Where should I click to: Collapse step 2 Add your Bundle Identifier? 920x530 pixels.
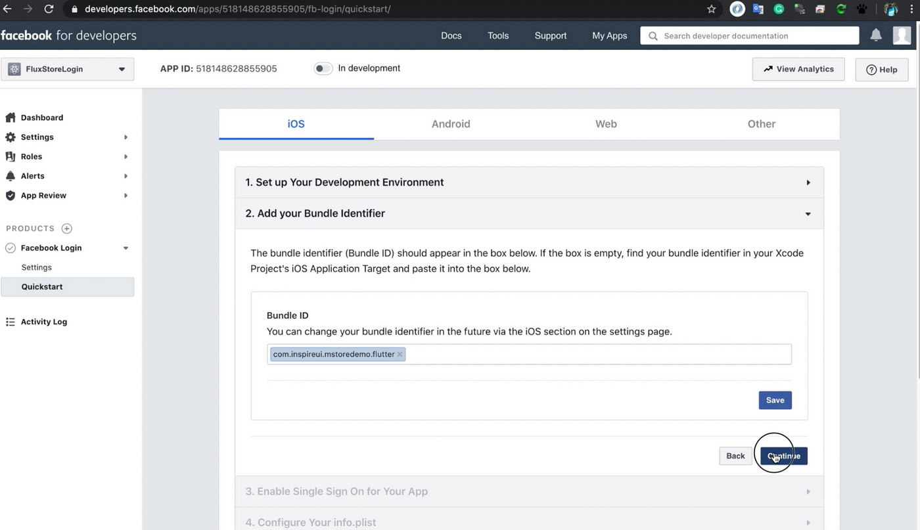(x=529, y=213)
